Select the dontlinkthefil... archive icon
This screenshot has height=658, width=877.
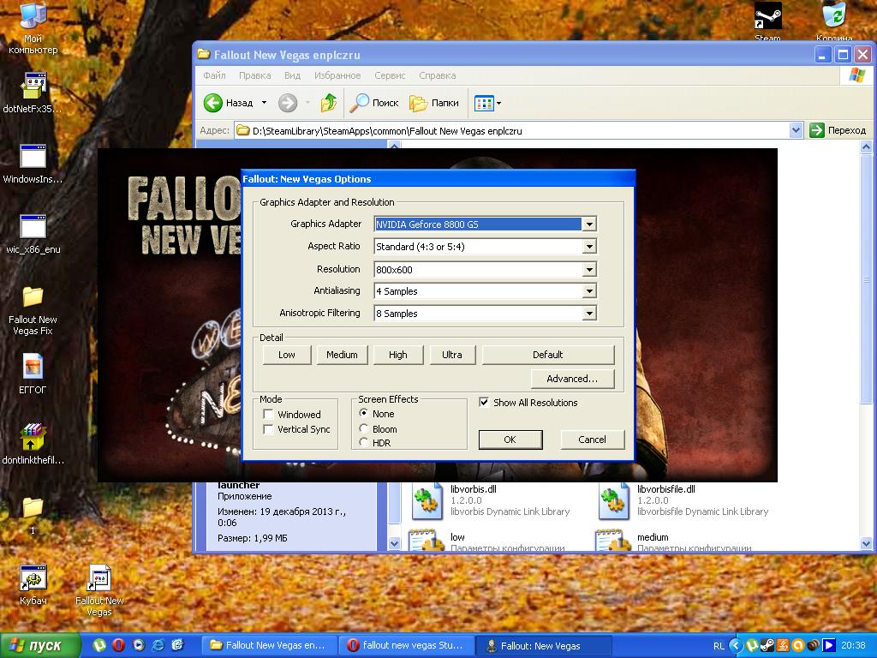[x=33, y=437]
